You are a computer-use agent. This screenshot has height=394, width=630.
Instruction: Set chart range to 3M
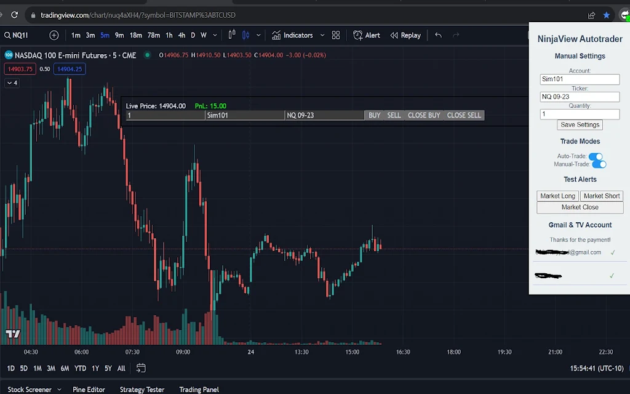point(51,368)
